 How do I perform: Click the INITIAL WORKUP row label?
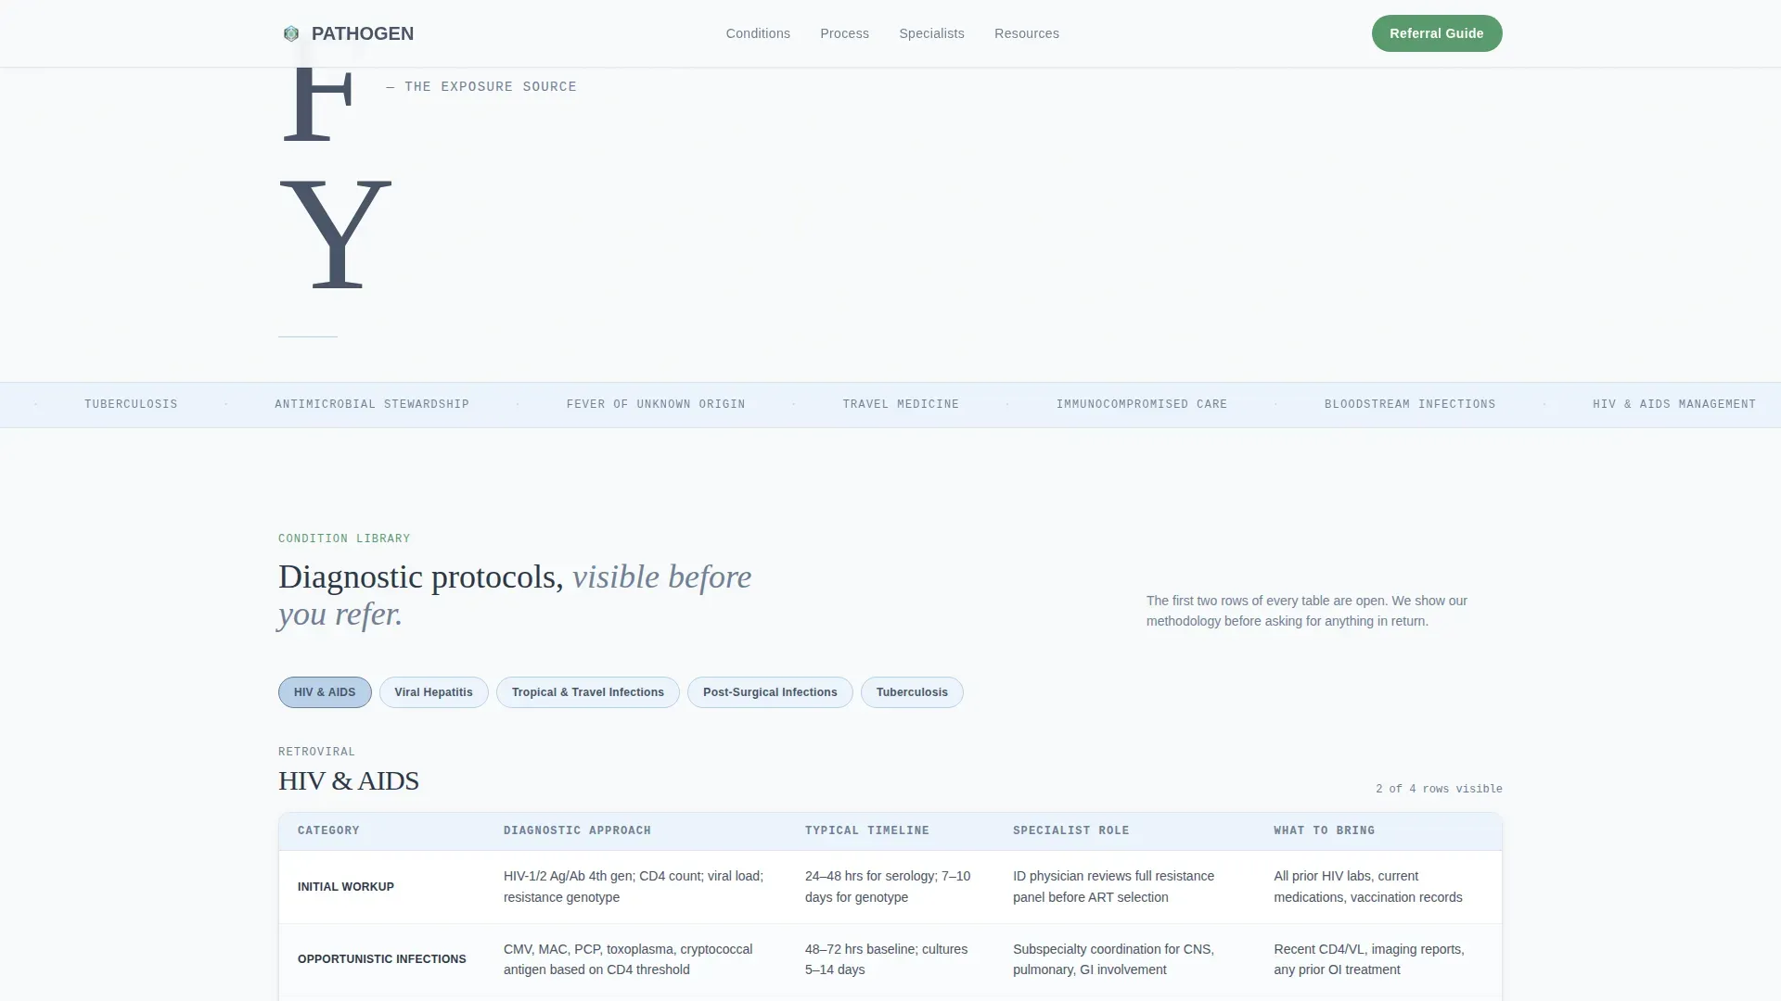[346, 887]
